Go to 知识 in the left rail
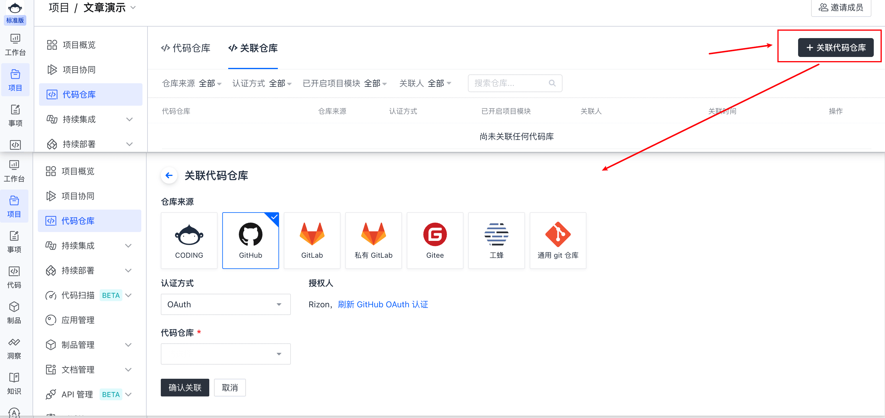Screen dimensions: 885x418 click(x=14, y=383)
